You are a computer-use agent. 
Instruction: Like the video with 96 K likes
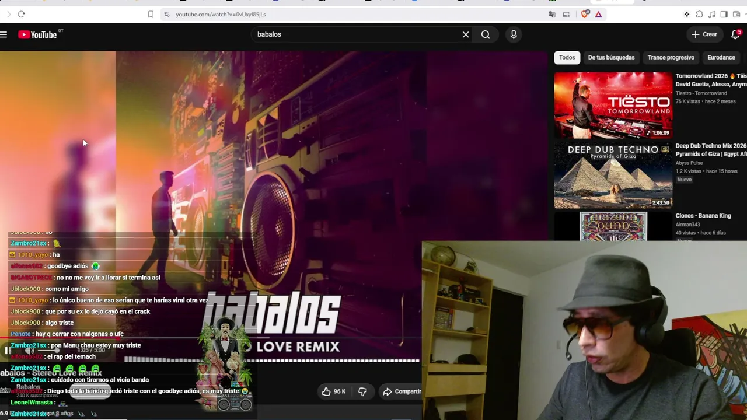[334, 391]
